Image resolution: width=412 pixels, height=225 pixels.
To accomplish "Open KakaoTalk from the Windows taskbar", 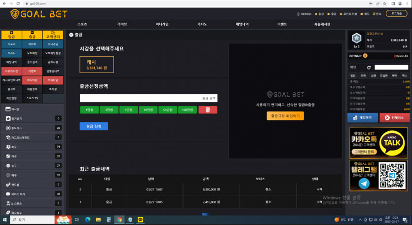I will click(x=140, y=220).
